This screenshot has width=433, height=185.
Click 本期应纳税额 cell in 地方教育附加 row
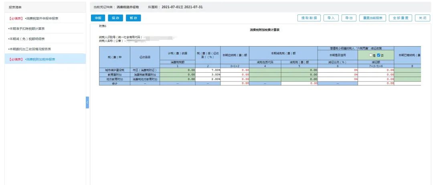tap(235, 79)
